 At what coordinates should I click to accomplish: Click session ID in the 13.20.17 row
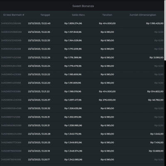[11, 159]
